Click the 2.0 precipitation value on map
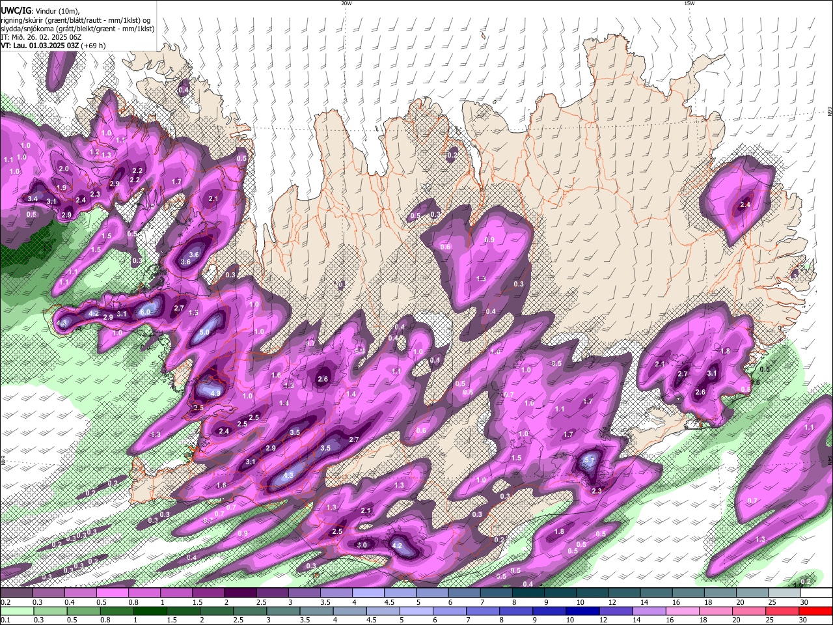This screenshot has height=625, width=833. 64,169
